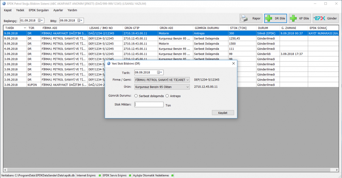This screenshot has height=178, width=342.
Task: Open the Başlangıç date picker calendar
Action: point(40,21)
